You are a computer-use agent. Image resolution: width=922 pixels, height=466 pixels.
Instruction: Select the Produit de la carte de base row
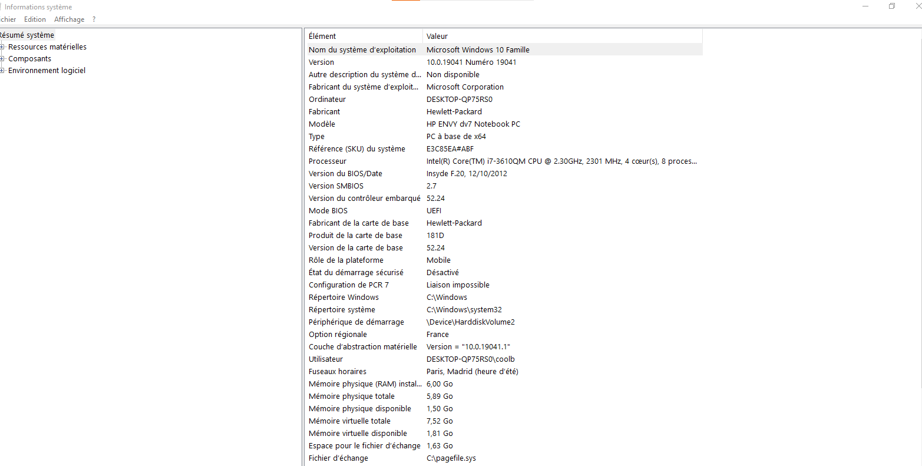click(x=504, y=236)
